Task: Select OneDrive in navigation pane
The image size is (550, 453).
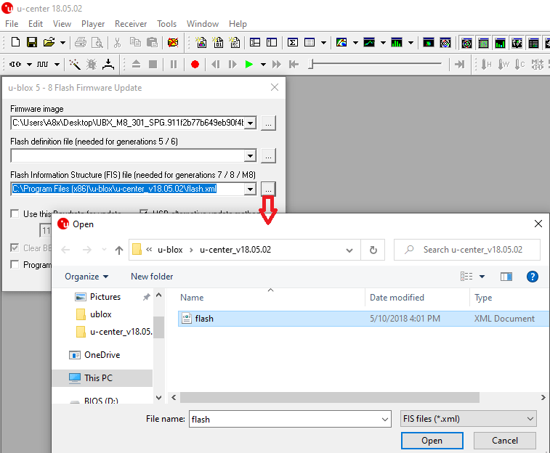Action: (102, 355)
